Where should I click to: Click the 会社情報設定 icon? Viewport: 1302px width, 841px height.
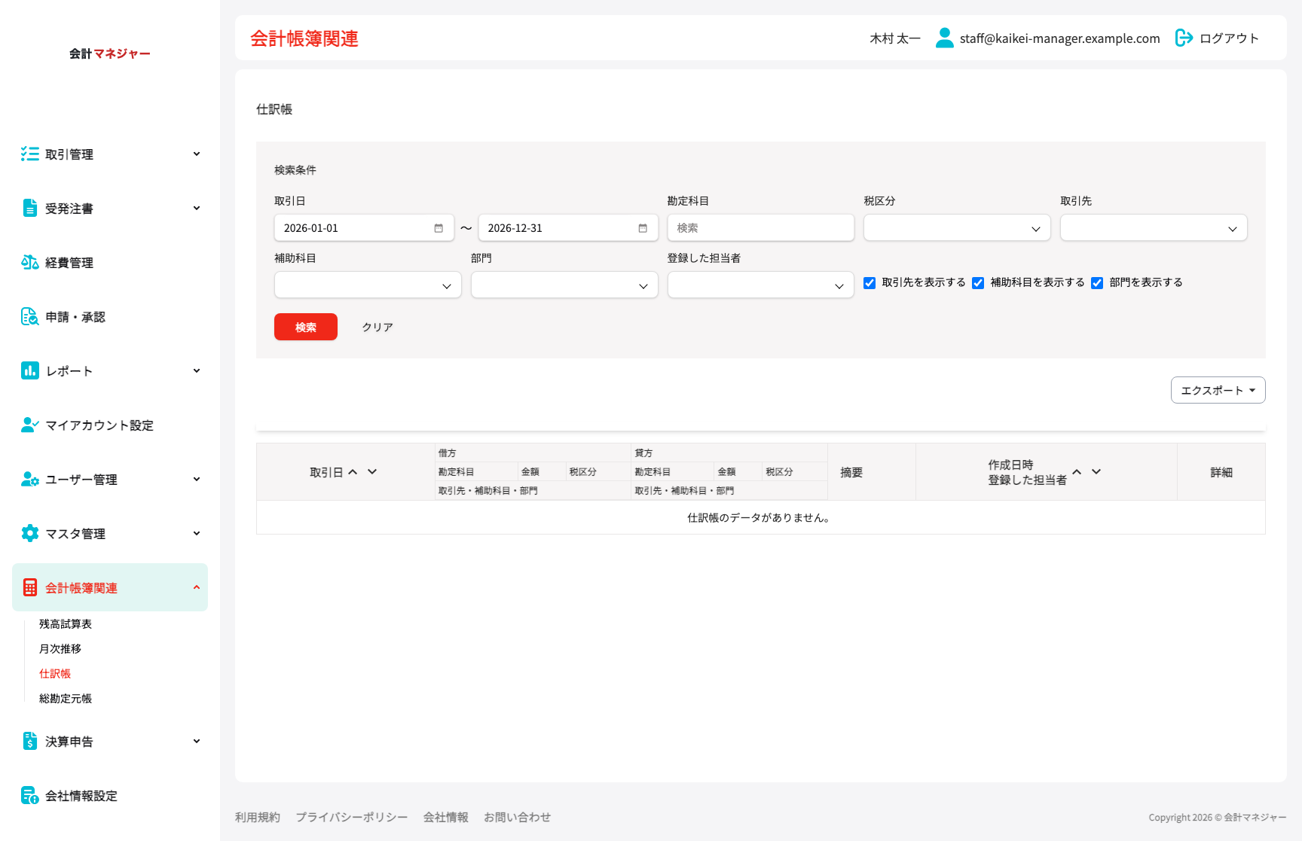(30, 796)
